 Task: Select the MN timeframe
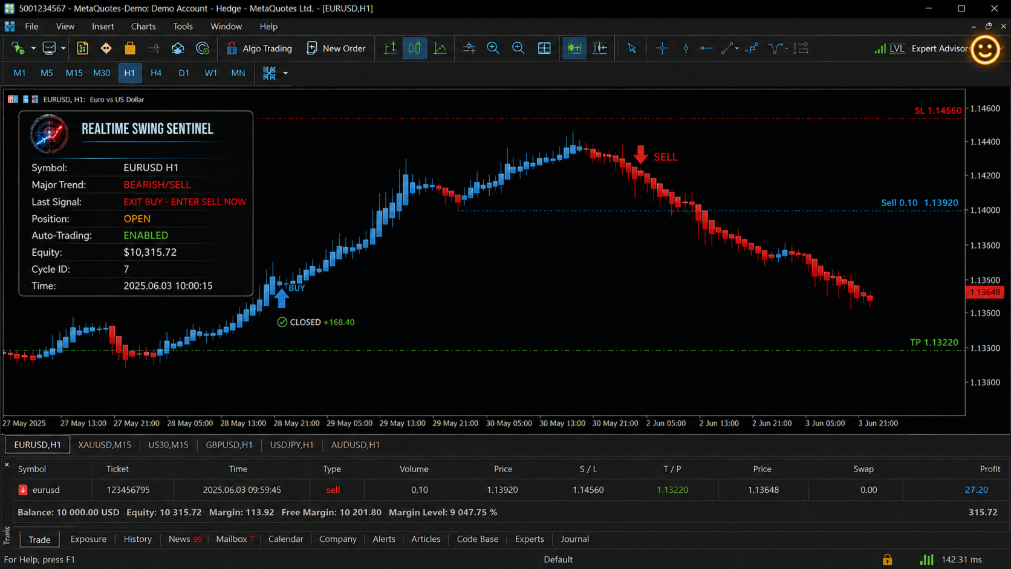238,73
